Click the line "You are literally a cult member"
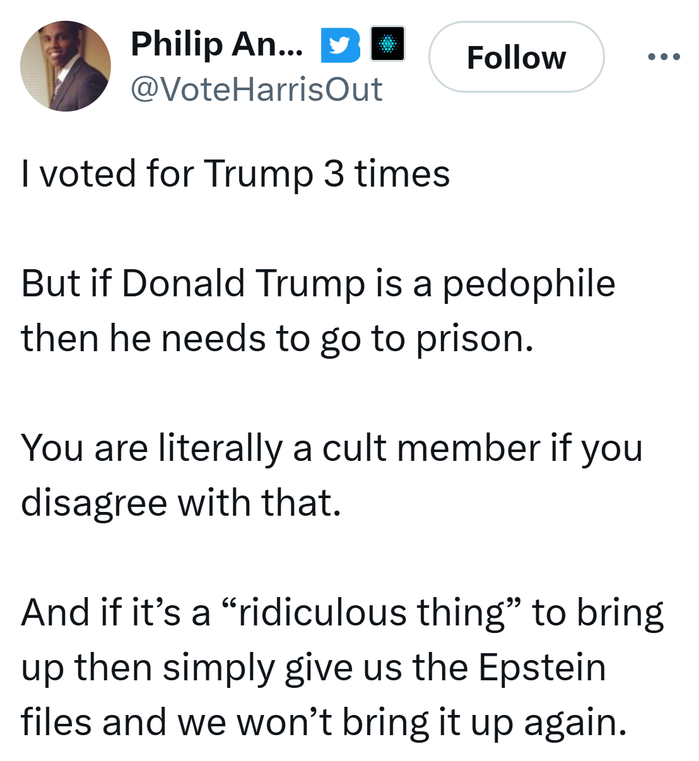Viewport: 699px width, 761px height. (x=280, y=448)
